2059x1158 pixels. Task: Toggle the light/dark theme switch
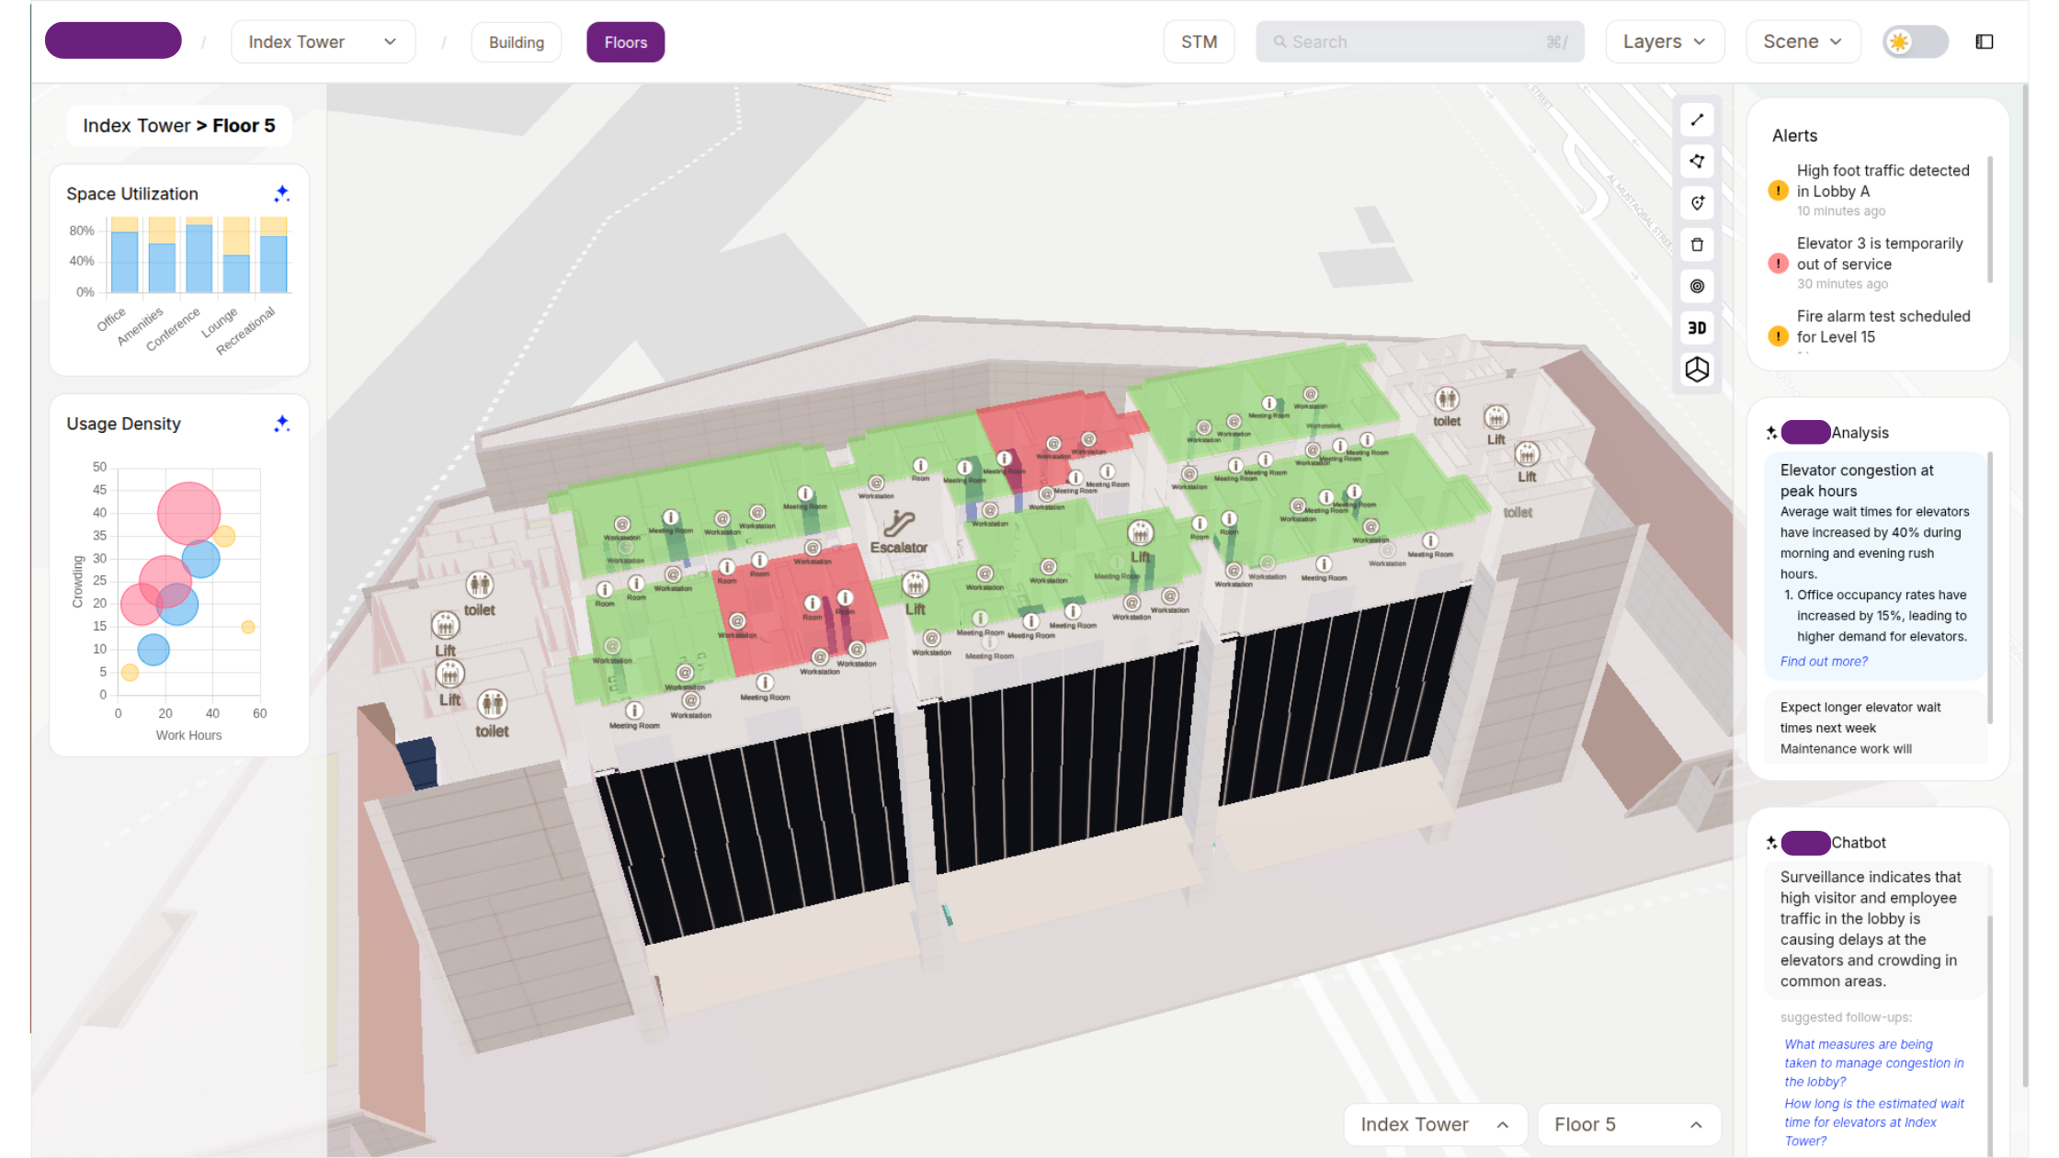pos(1916,42)
